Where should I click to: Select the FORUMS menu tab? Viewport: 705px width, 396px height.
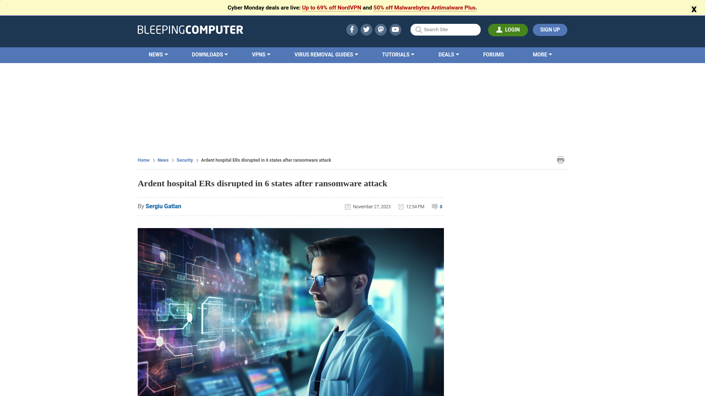(x=493, y=55)
